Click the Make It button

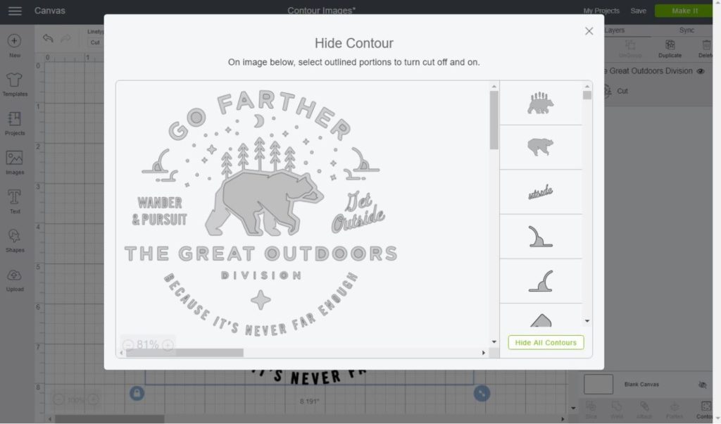684,11
